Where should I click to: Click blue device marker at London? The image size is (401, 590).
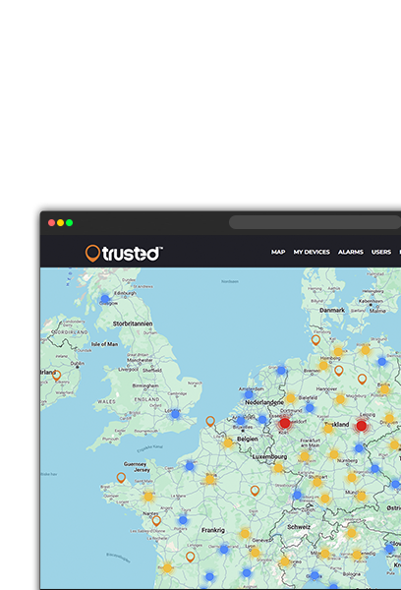175,414
